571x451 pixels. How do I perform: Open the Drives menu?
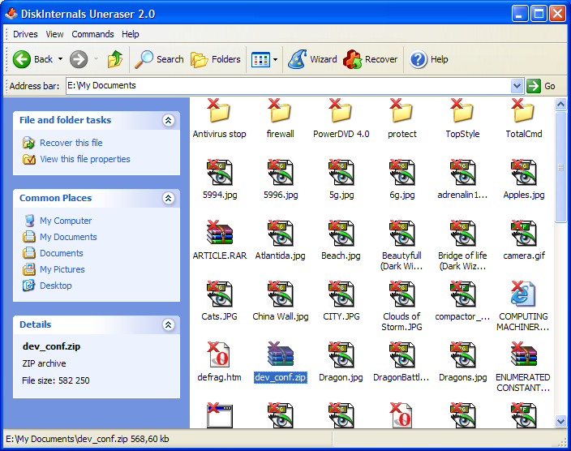point(25,34)
